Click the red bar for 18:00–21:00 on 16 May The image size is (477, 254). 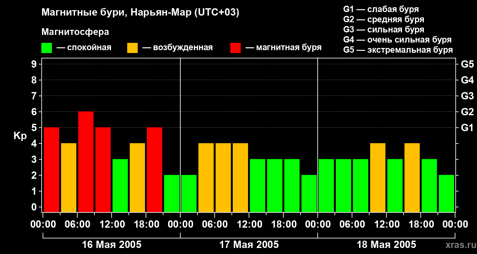(155, 170)
